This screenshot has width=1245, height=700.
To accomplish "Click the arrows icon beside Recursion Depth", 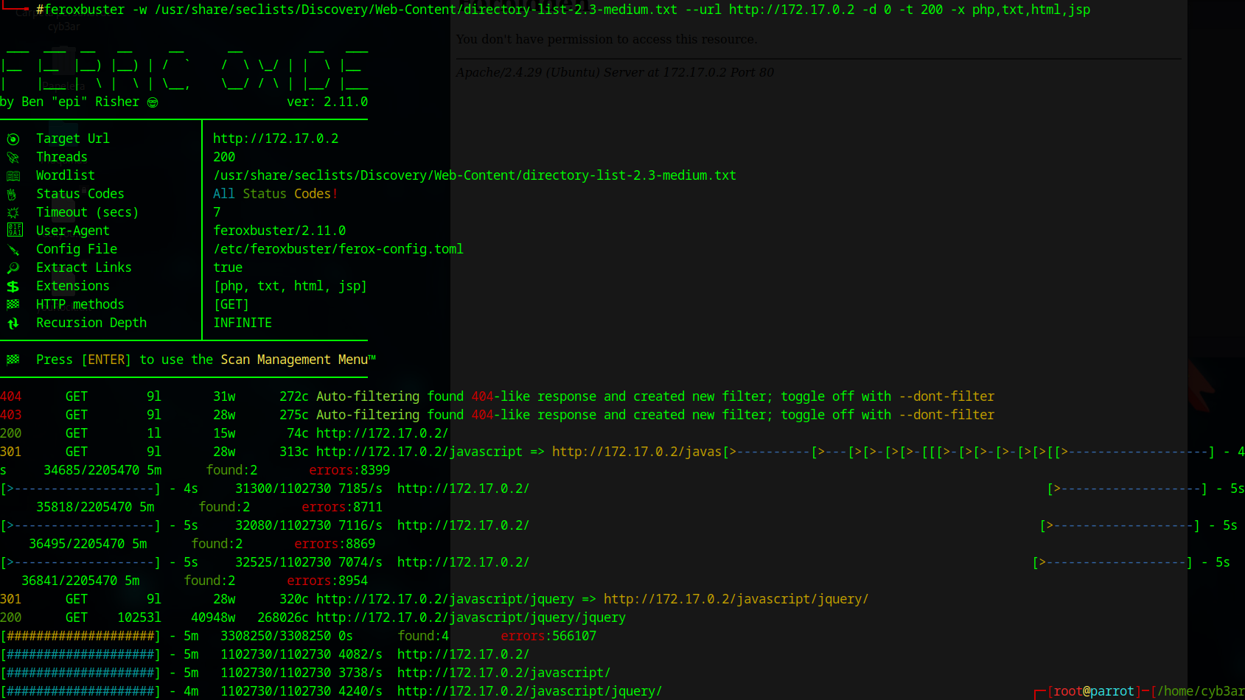I will click(13, 323).
